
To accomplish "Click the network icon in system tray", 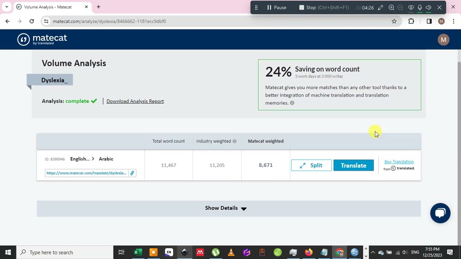I will (397, 252).
